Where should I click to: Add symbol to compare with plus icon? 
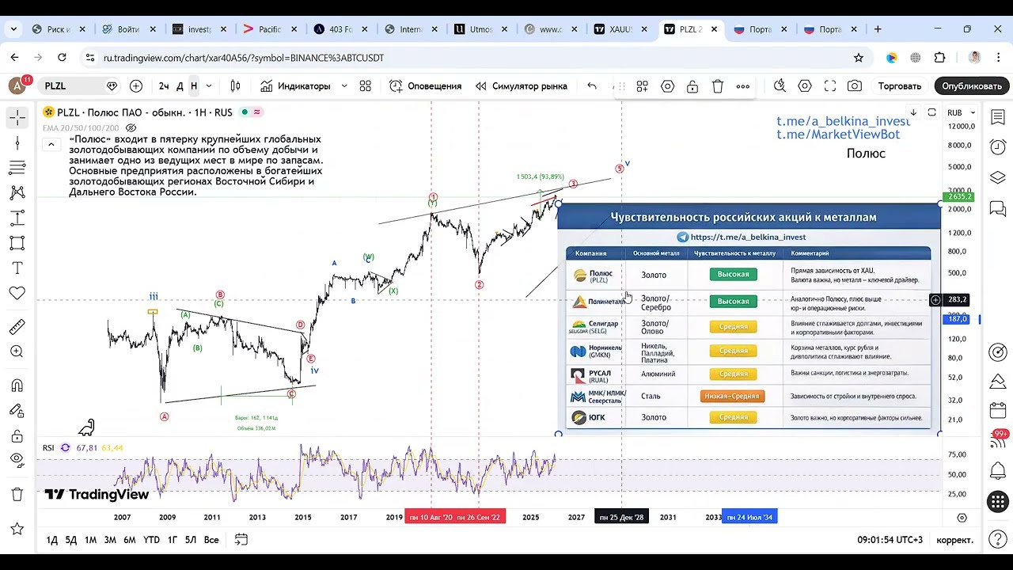pyautogui.click(x=136, y=85)
